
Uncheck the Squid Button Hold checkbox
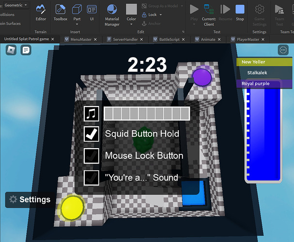92,134
